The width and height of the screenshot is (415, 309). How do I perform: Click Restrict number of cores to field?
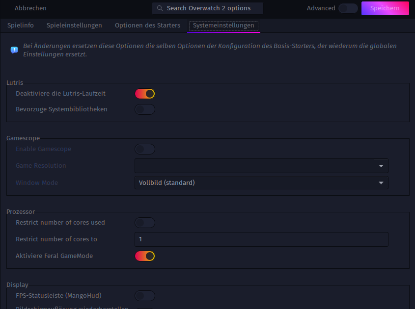[261, 239]
